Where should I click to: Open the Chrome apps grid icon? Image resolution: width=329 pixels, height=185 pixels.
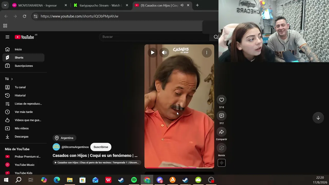tap(5, 26)
